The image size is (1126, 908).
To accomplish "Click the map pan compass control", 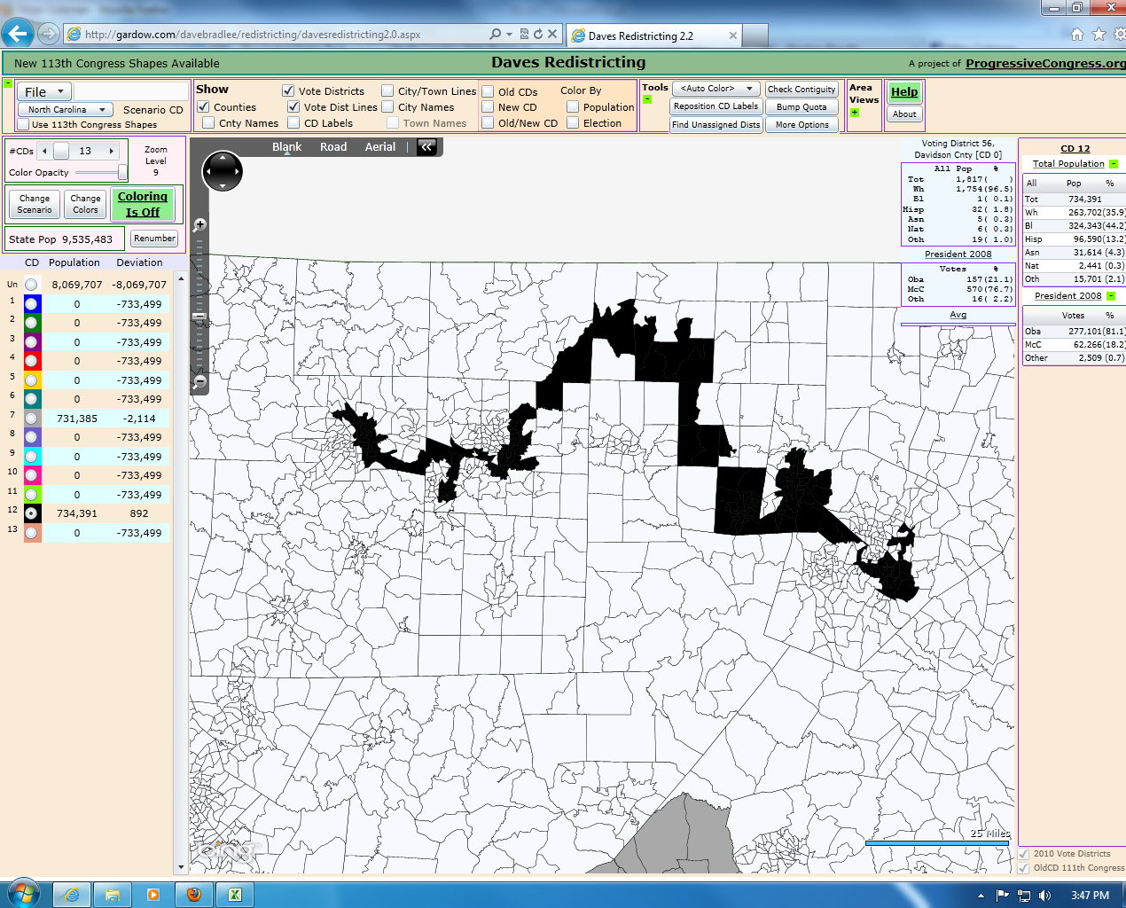I will coord(222,171).
